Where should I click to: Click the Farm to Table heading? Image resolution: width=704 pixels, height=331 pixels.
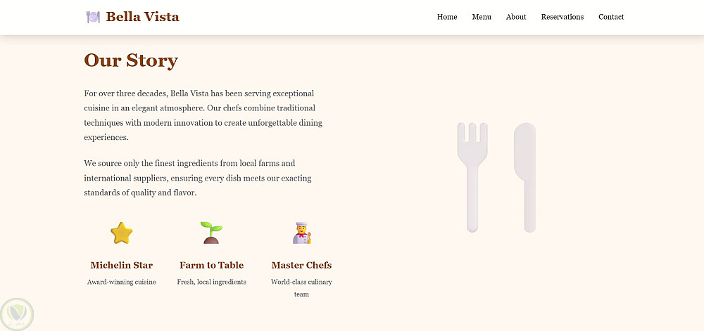(x=211, y=265)
